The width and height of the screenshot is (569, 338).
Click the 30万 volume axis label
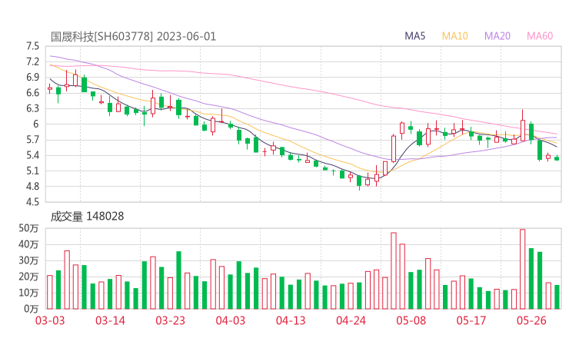pyautogui.click(x=28, y=260)
